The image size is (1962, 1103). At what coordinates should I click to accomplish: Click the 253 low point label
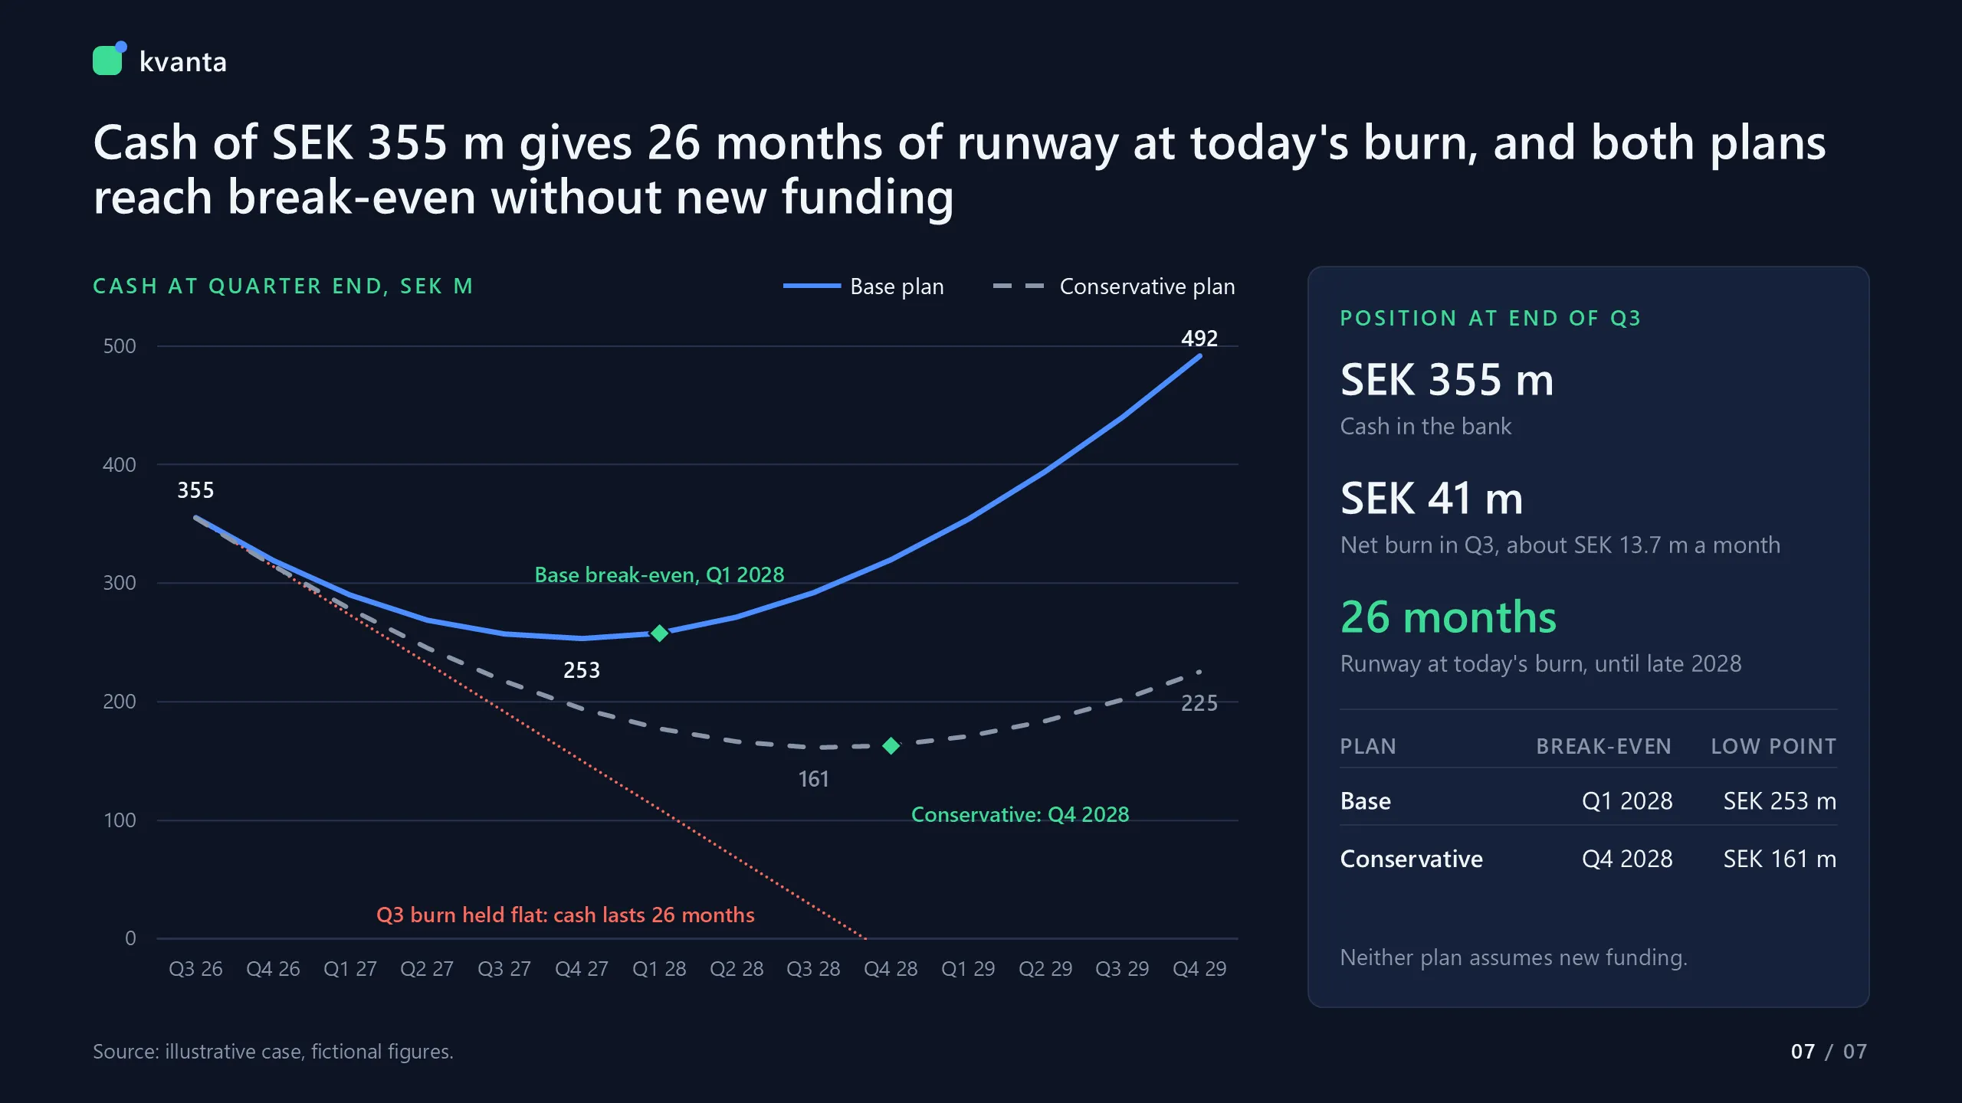point(582,670)
